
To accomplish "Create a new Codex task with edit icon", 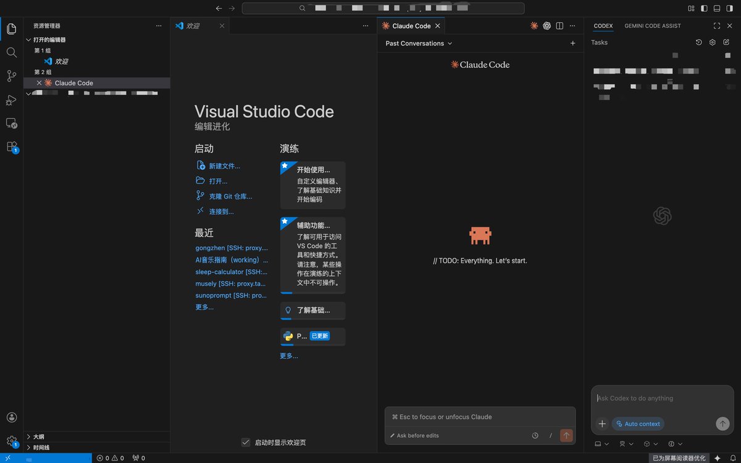I will tap(726, 43).
